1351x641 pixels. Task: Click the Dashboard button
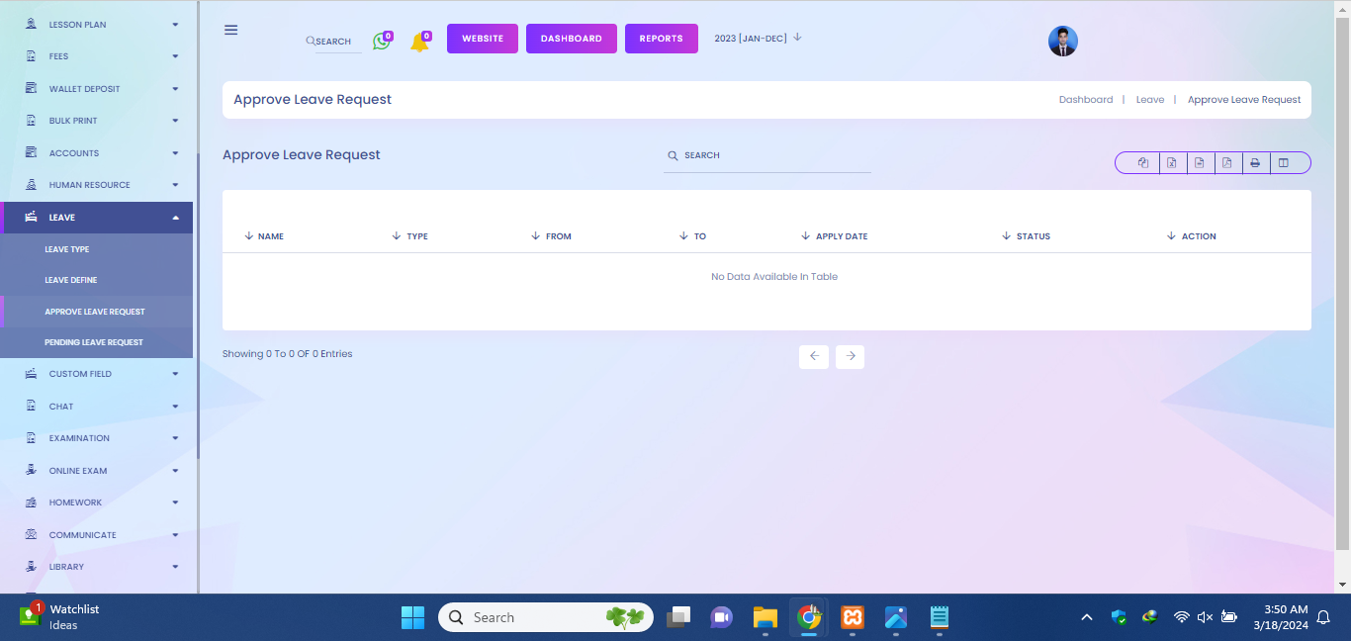click(571, 39)
